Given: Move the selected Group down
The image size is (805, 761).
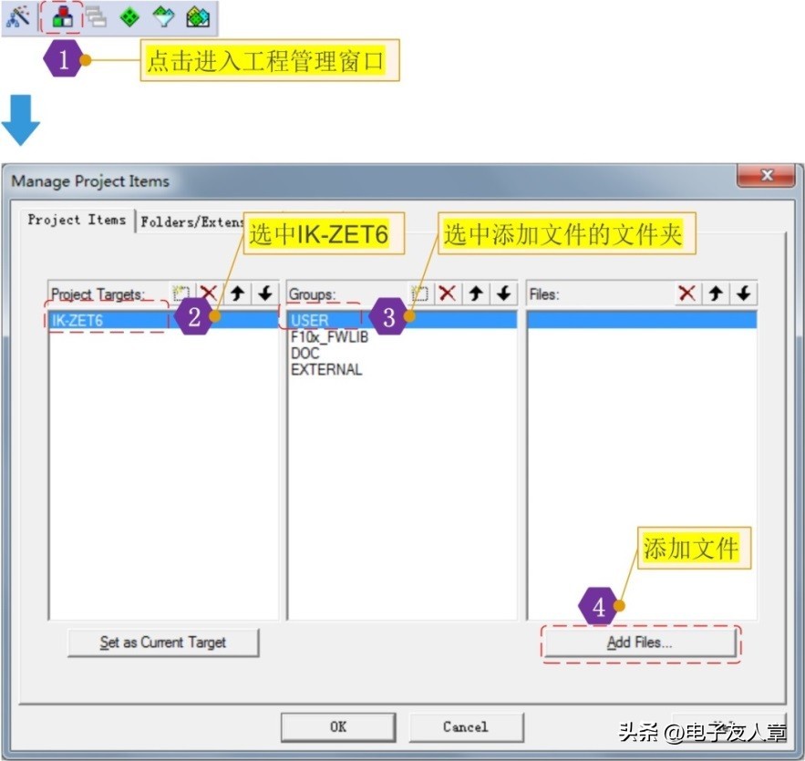Looking at the screenshot, I should 503,293.
